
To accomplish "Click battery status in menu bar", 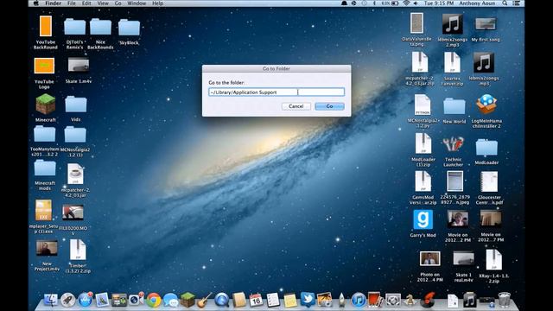I will 390,3.
